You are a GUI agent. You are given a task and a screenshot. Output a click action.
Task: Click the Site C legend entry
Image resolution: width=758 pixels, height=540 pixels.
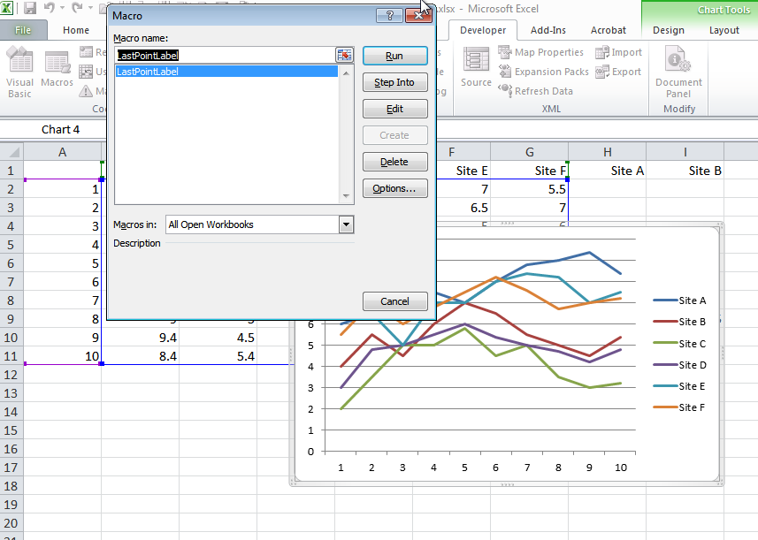tap(679, 344)
